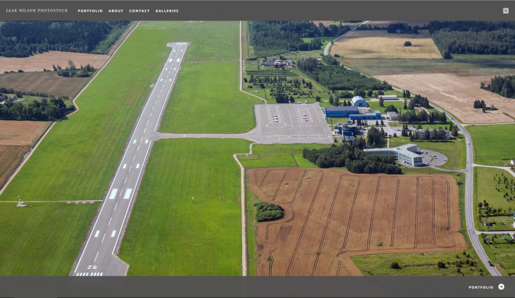Open the Contact page
The width and height of the screenshot is (515, 298).
(139, 11)
